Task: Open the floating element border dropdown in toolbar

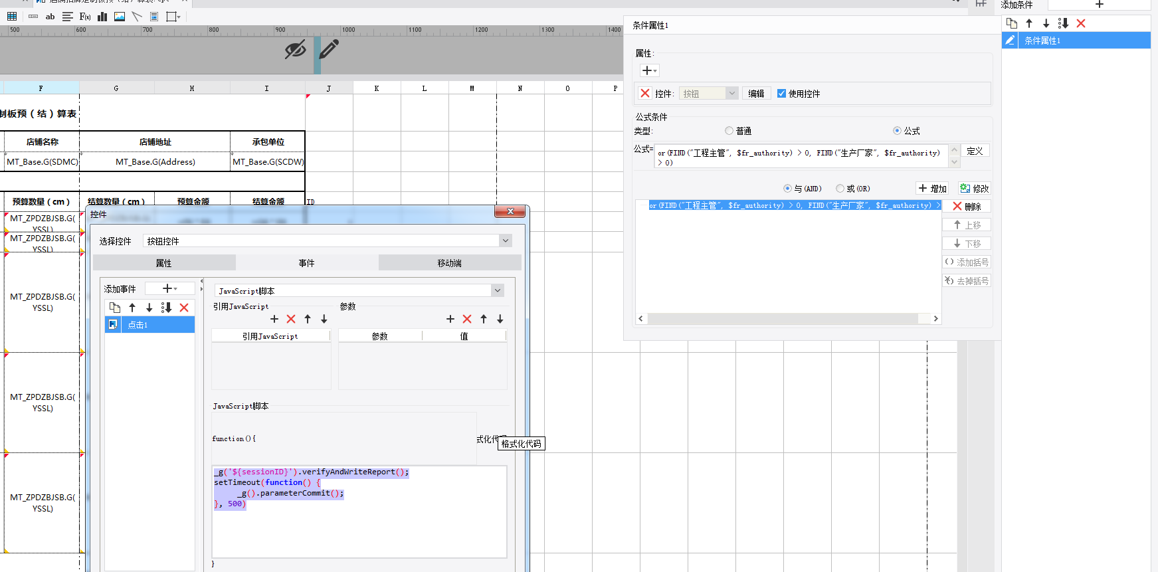Action: click(x=173, y=17)
